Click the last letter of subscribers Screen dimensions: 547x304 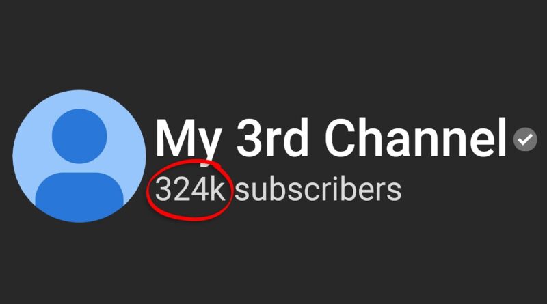tap(395, 193)
